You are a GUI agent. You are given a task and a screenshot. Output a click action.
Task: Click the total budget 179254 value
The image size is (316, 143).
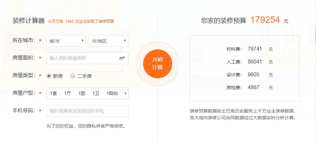point(265,20)
